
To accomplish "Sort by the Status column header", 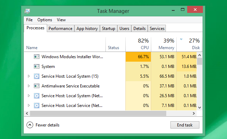I will point(116,45).
